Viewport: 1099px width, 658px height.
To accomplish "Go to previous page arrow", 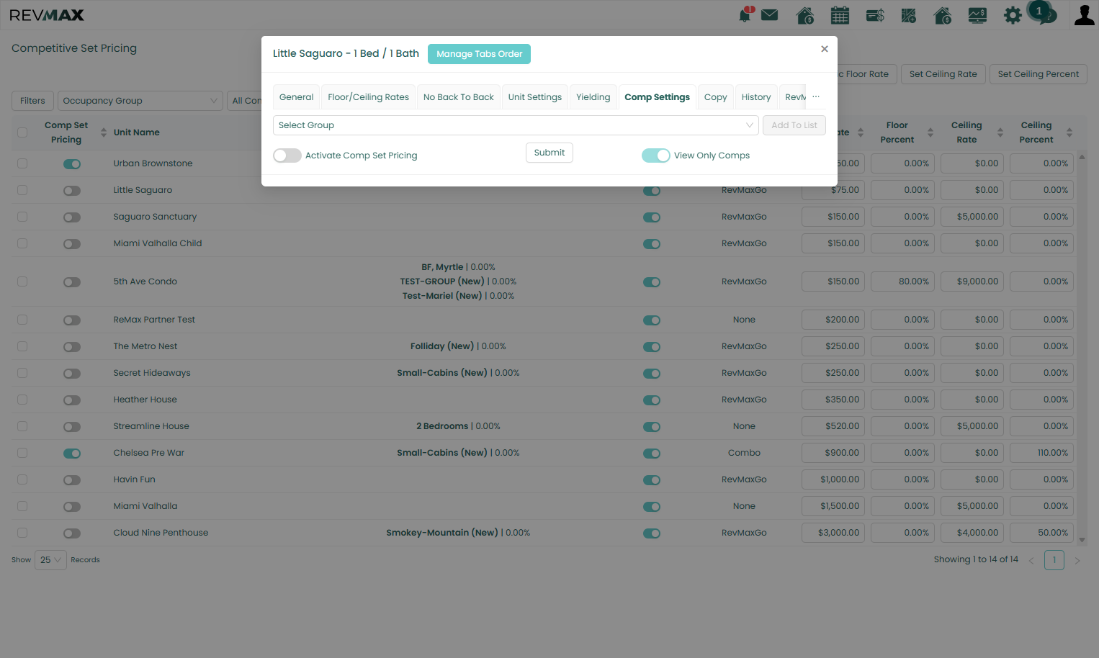I will (x=1031, y=560).
